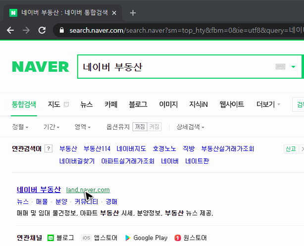
Task: Click the 네이버 related search link
Action: click(170, 161)
